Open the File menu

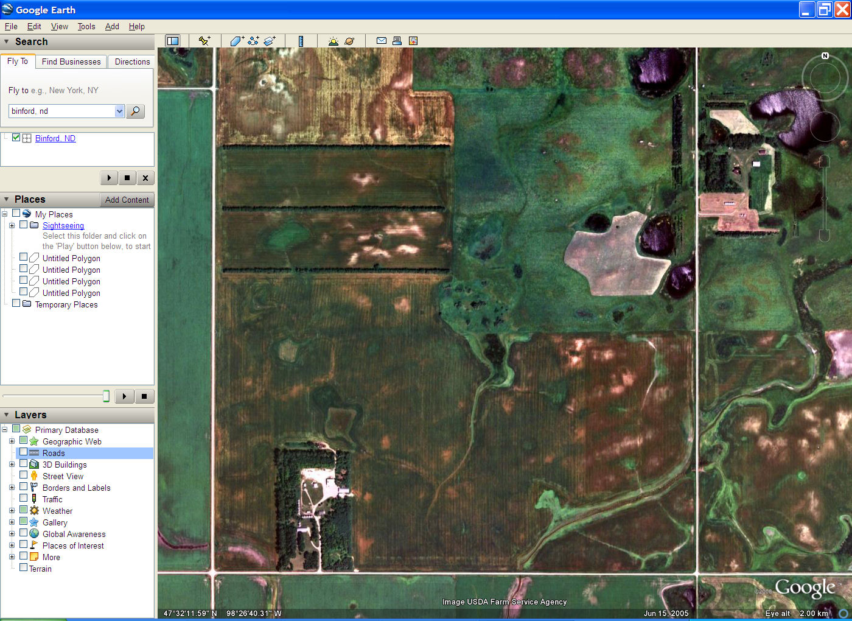(x=11, y=26)
